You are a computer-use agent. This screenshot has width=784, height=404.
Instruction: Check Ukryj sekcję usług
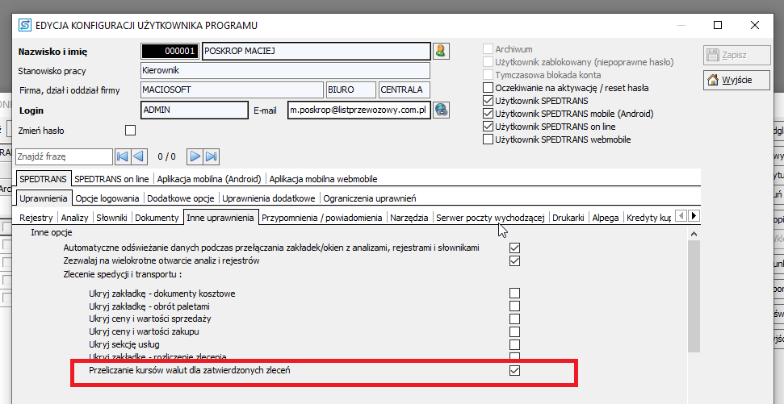pyautogui.click(x=514, y=344)
